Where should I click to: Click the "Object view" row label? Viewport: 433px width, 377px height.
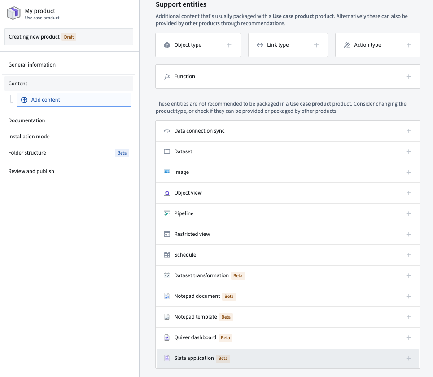(188, 193)
